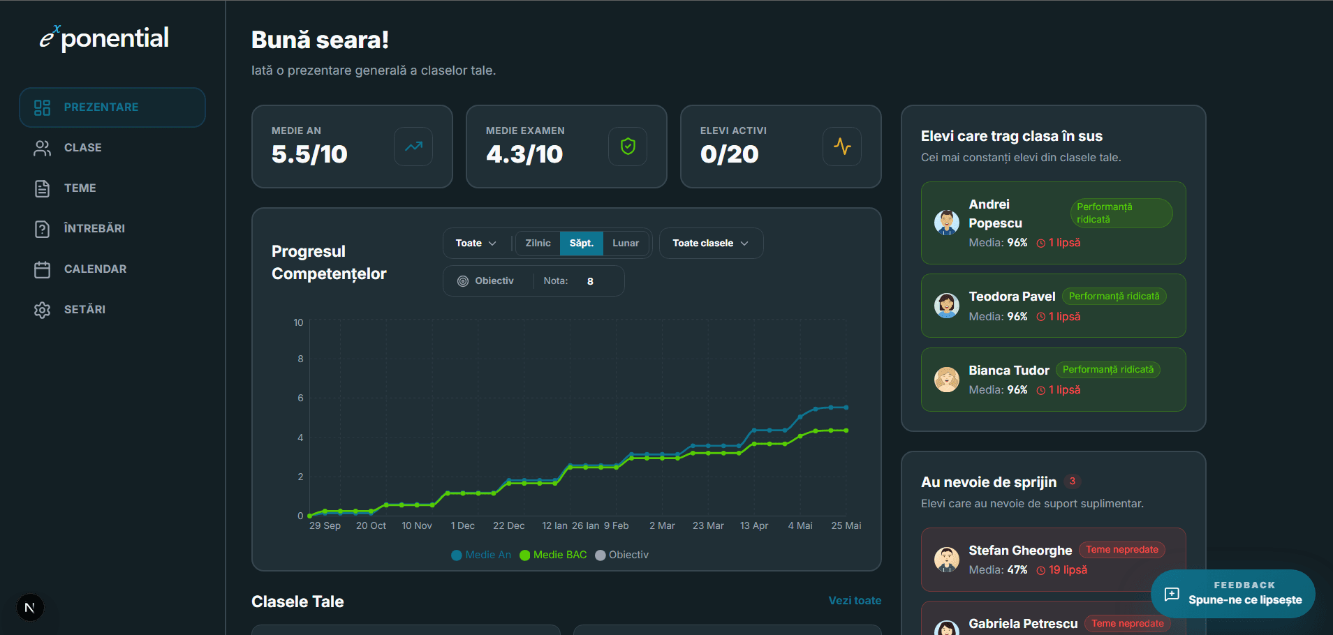
Task: Click Stefan Gheorghe's avatar
Action: tap(947, 560)
